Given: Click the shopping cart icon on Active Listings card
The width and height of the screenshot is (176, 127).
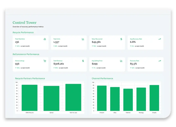Looking at the screenshot, I should pos(45,61).
